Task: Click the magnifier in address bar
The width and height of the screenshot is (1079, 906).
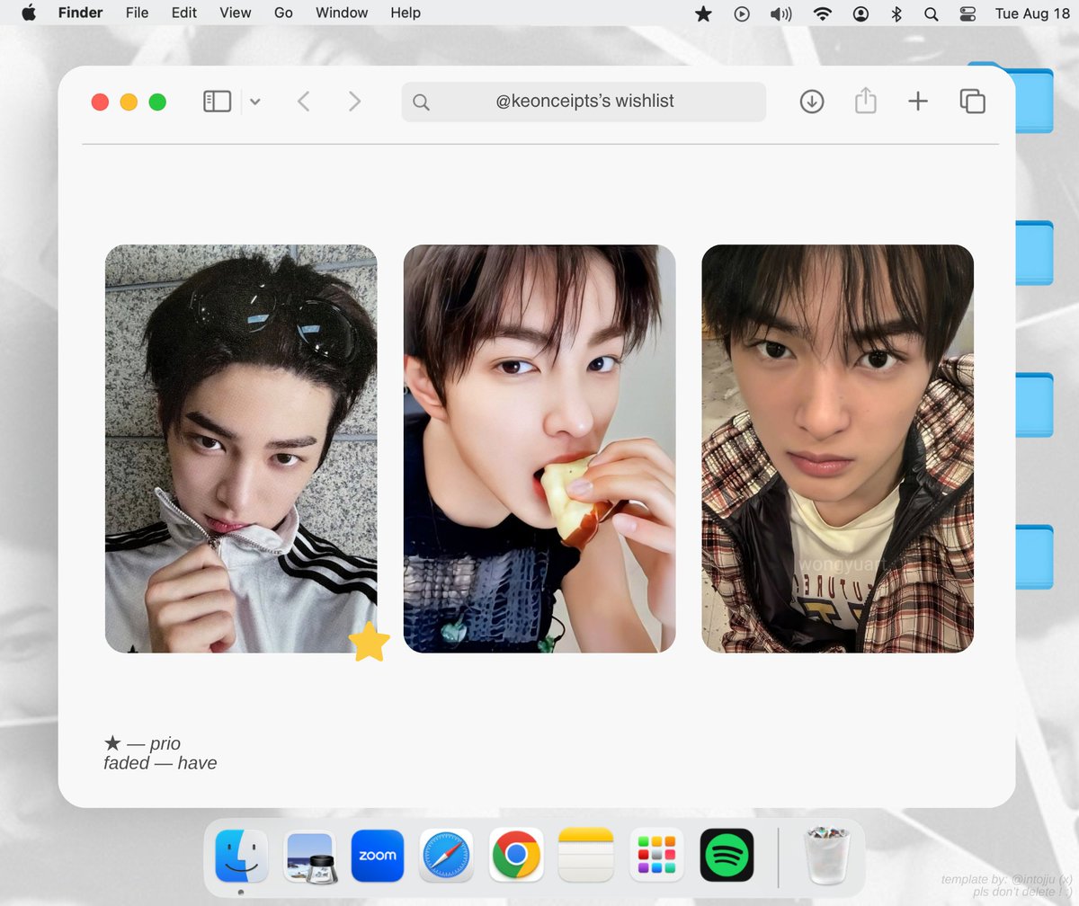Action: tap(421, 102)
